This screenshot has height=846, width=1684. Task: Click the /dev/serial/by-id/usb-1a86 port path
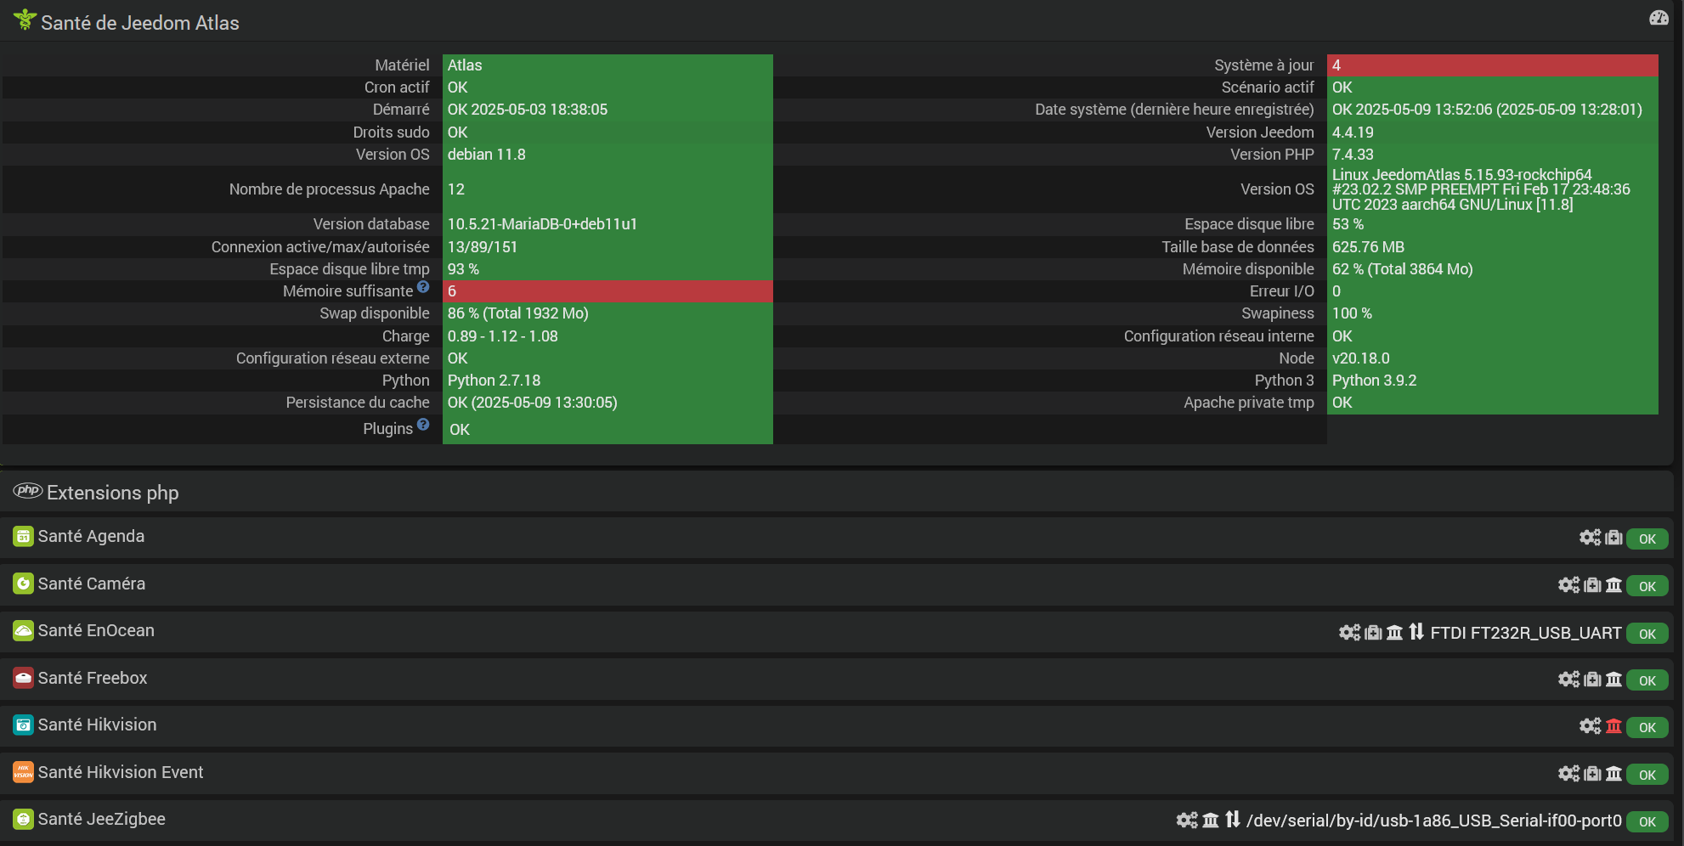coord(1434,821)
